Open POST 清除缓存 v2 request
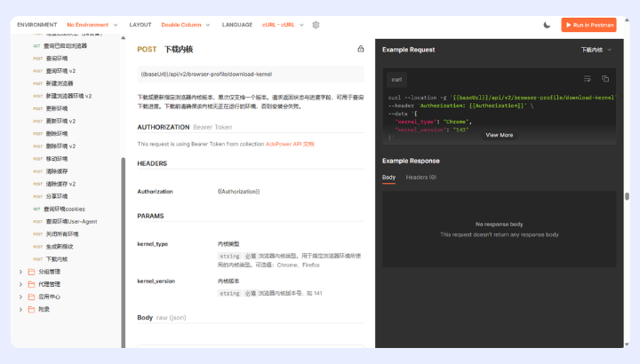The width and height of the screenshot is (640, 364). [54, 184]
